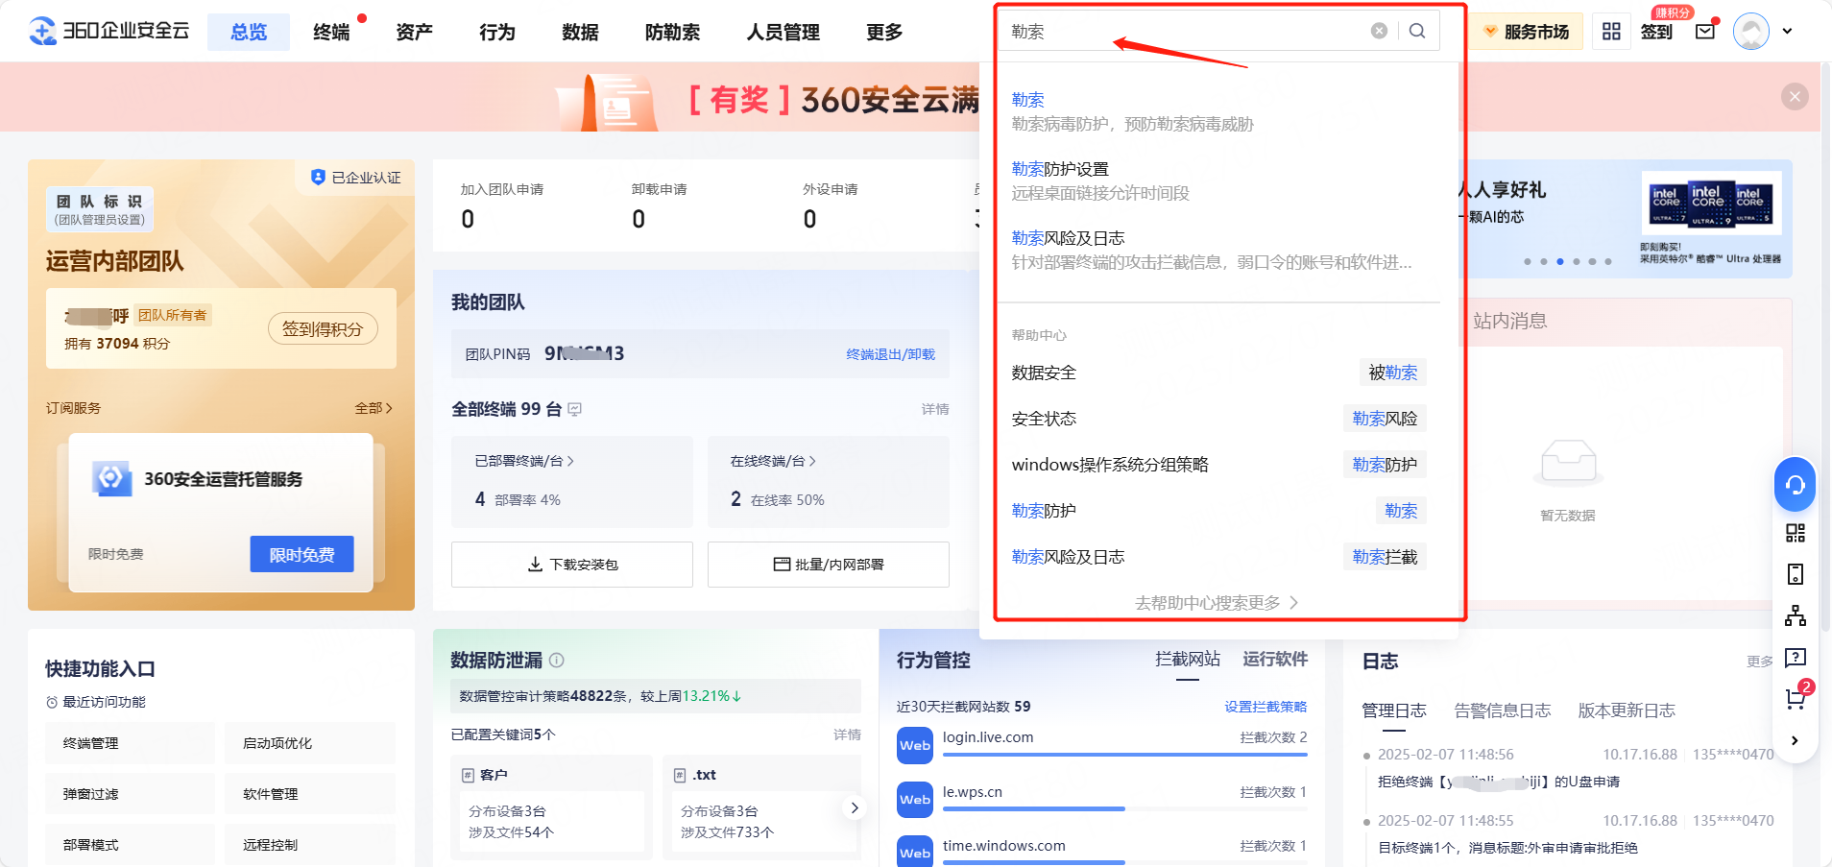This screenshot has width=1832, height=867.
Task: Expand the account dropdown arrow
Action: point(1788,32)
